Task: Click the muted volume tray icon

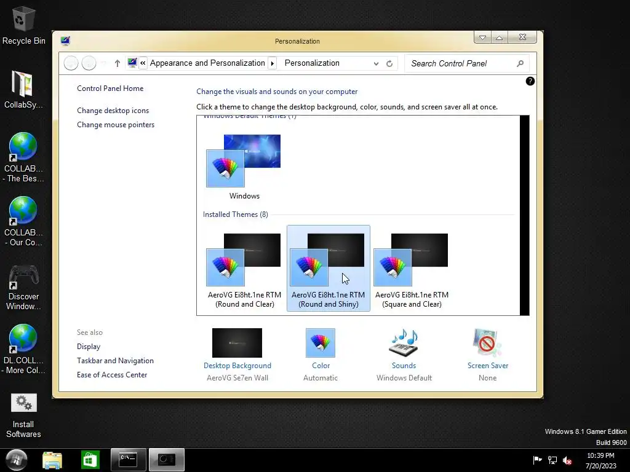Action: 567,460
